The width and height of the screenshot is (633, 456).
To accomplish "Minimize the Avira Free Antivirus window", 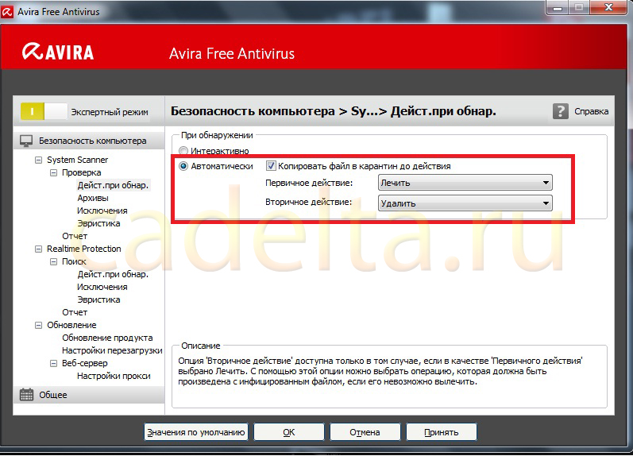I will pos(558,8).
